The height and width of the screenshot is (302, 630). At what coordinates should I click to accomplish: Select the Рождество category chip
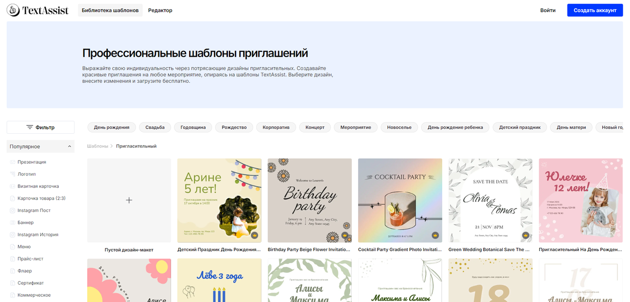[234, 127]
